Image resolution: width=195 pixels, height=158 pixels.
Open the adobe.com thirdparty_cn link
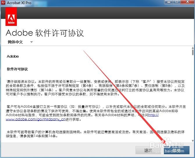click(82, 117)
